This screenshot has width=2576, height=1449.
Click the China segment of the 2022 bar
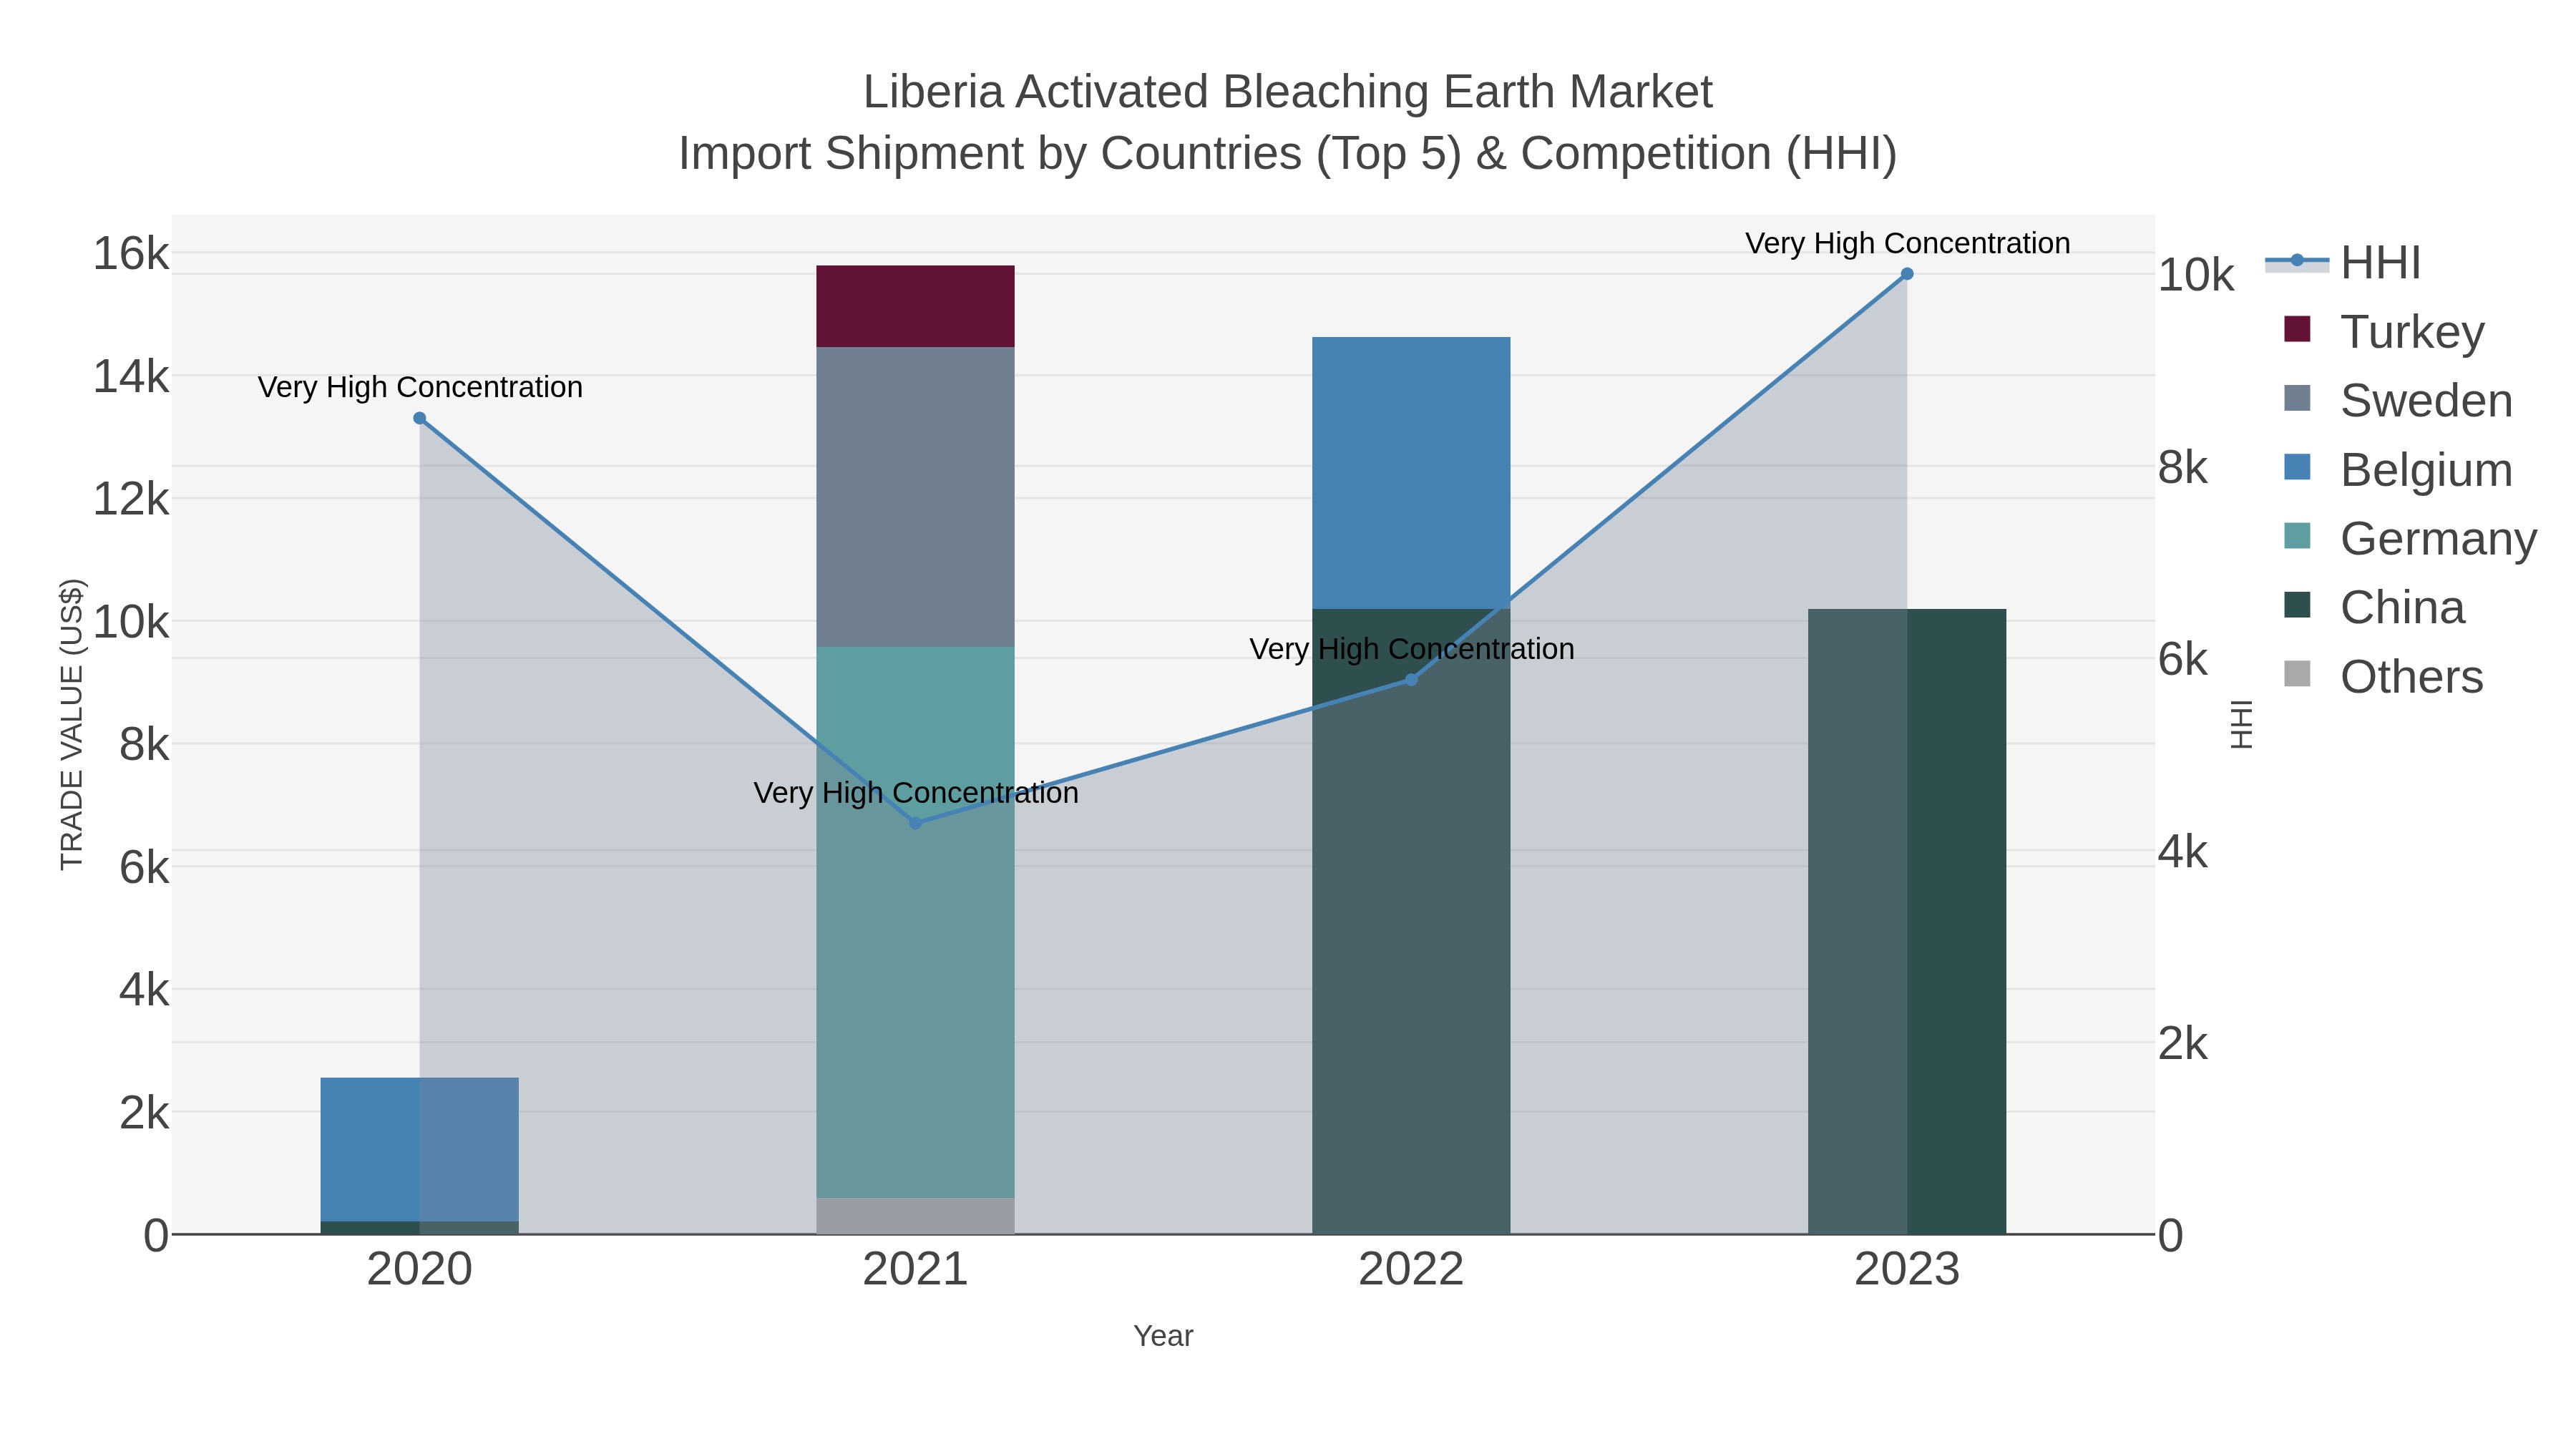(1411, 921)
